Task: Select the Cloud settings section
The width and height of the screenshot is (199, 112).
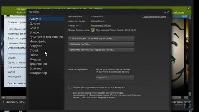Action: [x=34, y=50]
